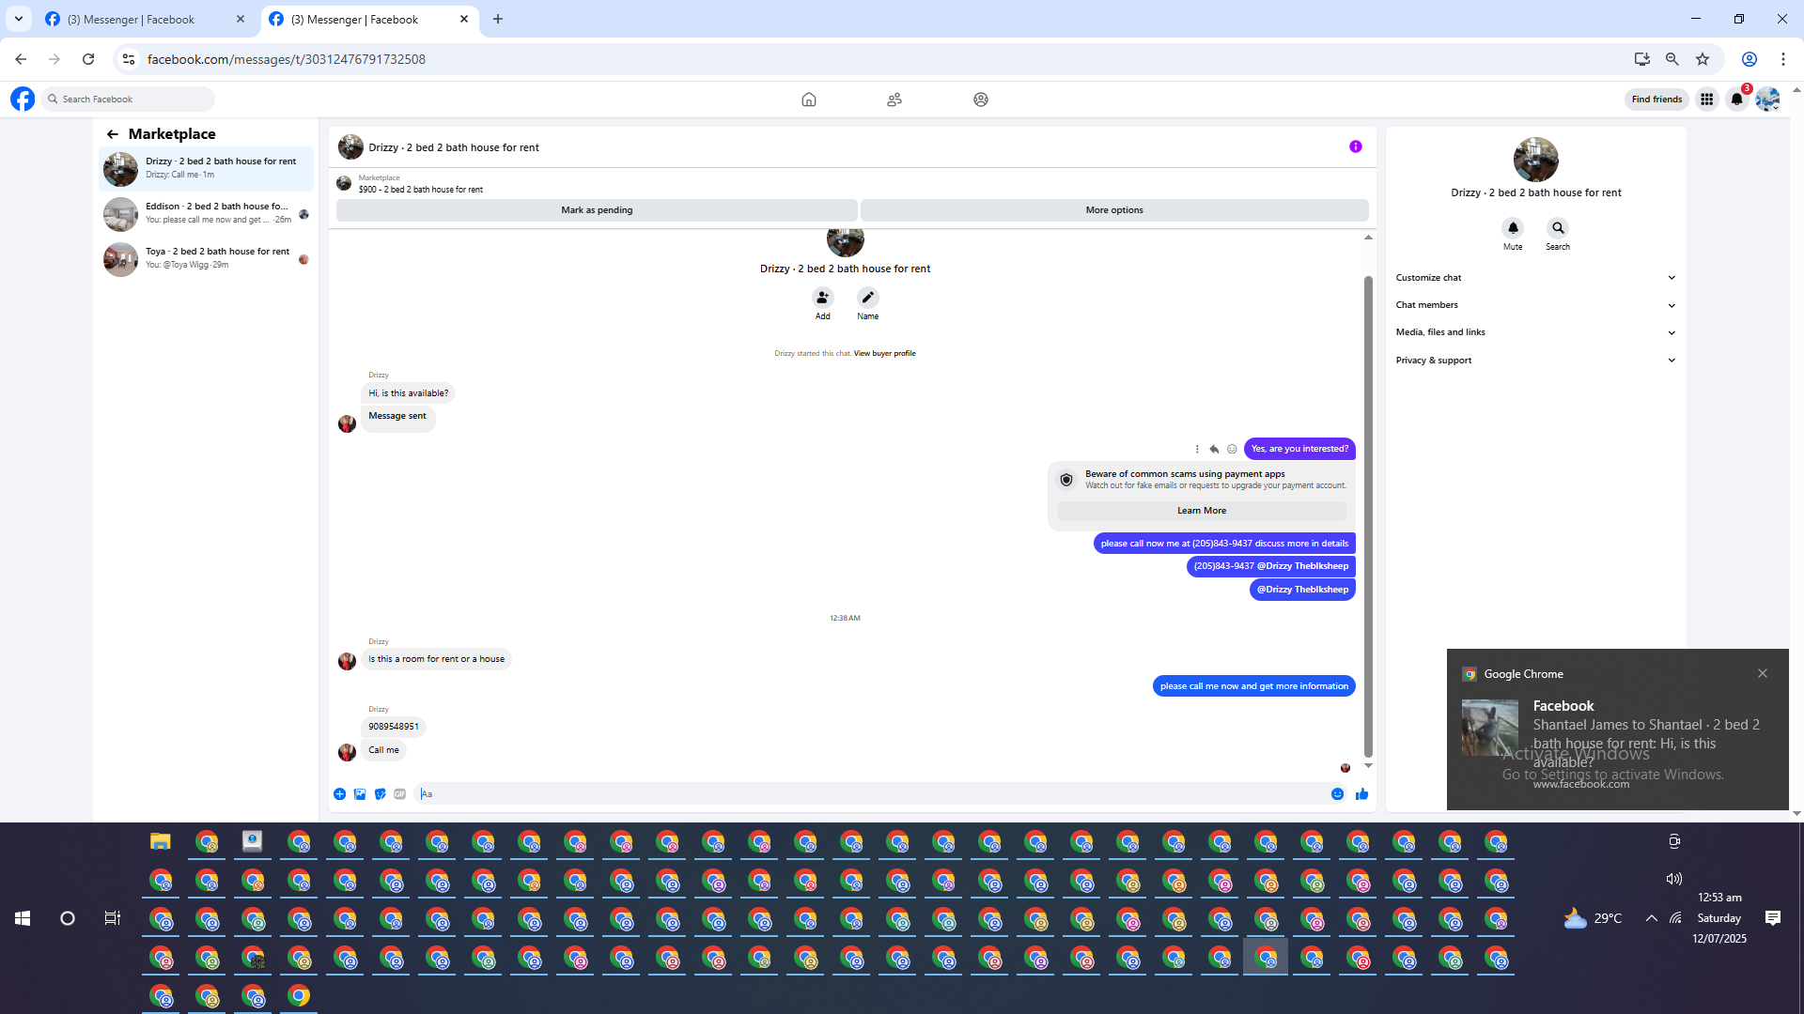Open the Chrome zoom magnifier in the address bar

(1672, 59)
